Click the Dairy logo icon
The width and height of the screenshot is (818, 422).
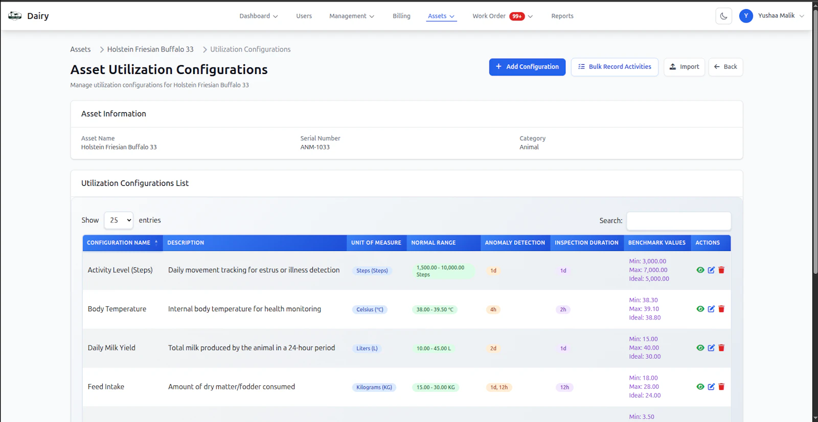[15, 16]
